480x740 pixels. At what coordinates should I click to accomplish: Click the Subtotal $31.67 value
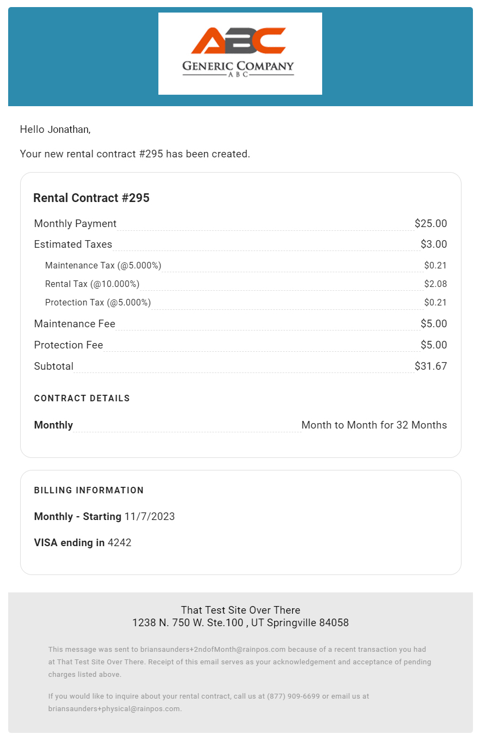[x=430, y=366]
